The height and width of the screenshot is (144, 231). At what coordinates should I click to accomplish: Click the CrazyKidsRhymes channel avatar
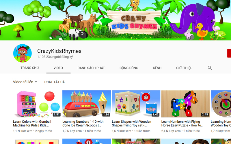pyautogui.click(x=23, y=53)
